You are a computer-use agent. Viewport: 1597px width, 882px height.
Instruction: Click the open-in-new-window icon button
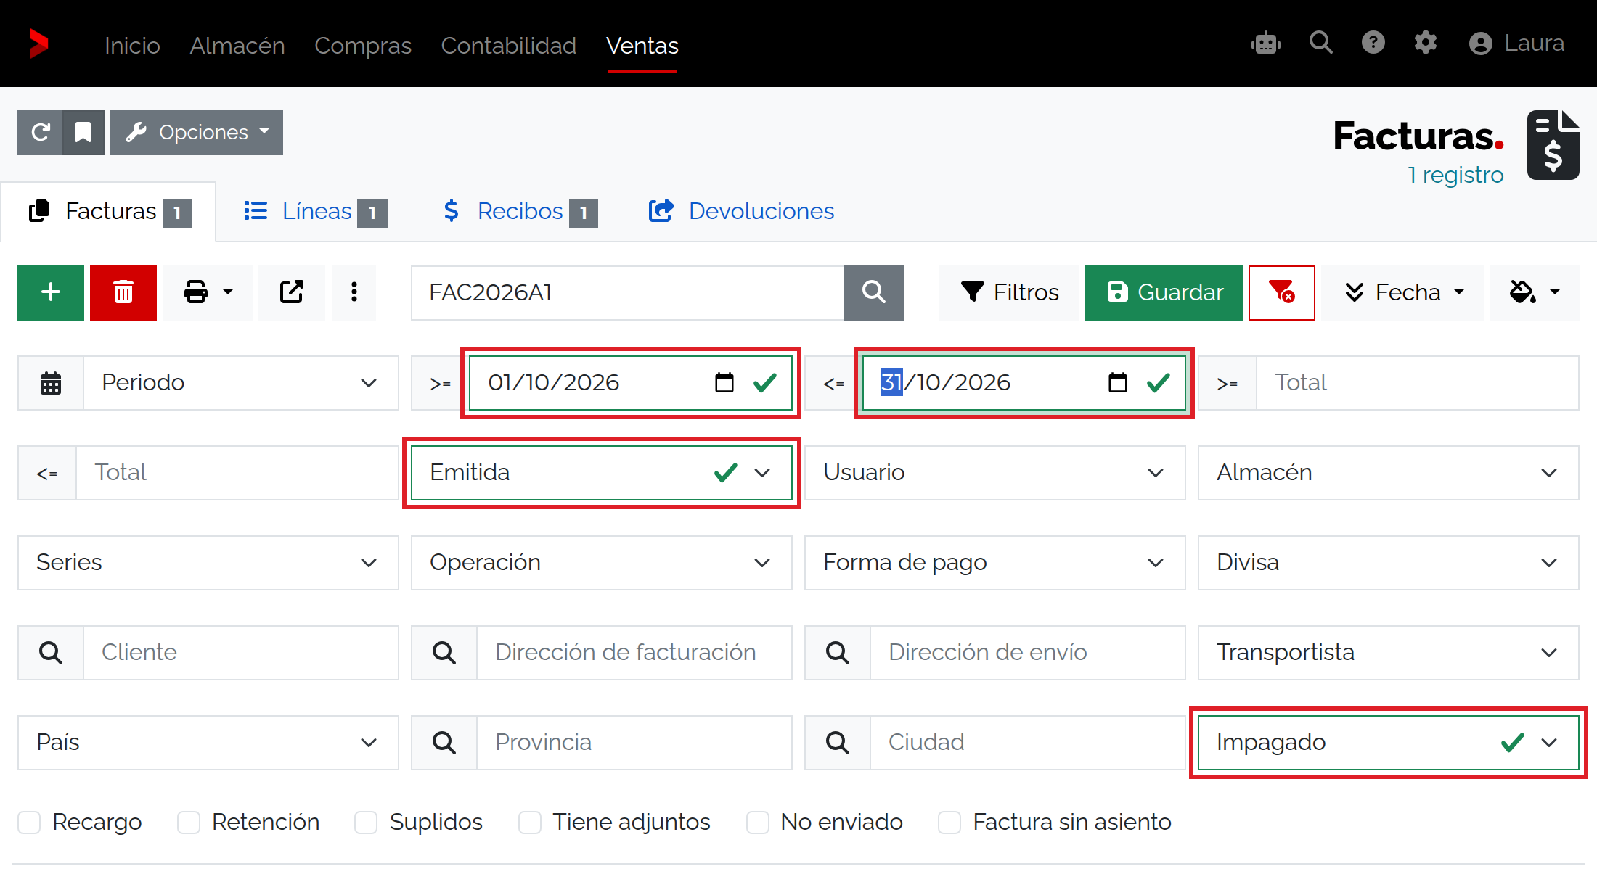tap(292, 292)
